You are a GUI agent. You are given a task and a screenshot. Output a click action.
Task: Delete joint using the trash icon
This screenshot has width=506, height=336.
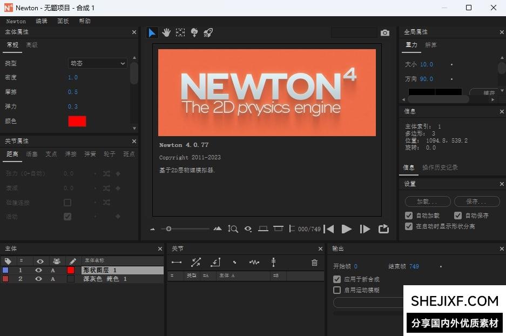coord(314,263)
